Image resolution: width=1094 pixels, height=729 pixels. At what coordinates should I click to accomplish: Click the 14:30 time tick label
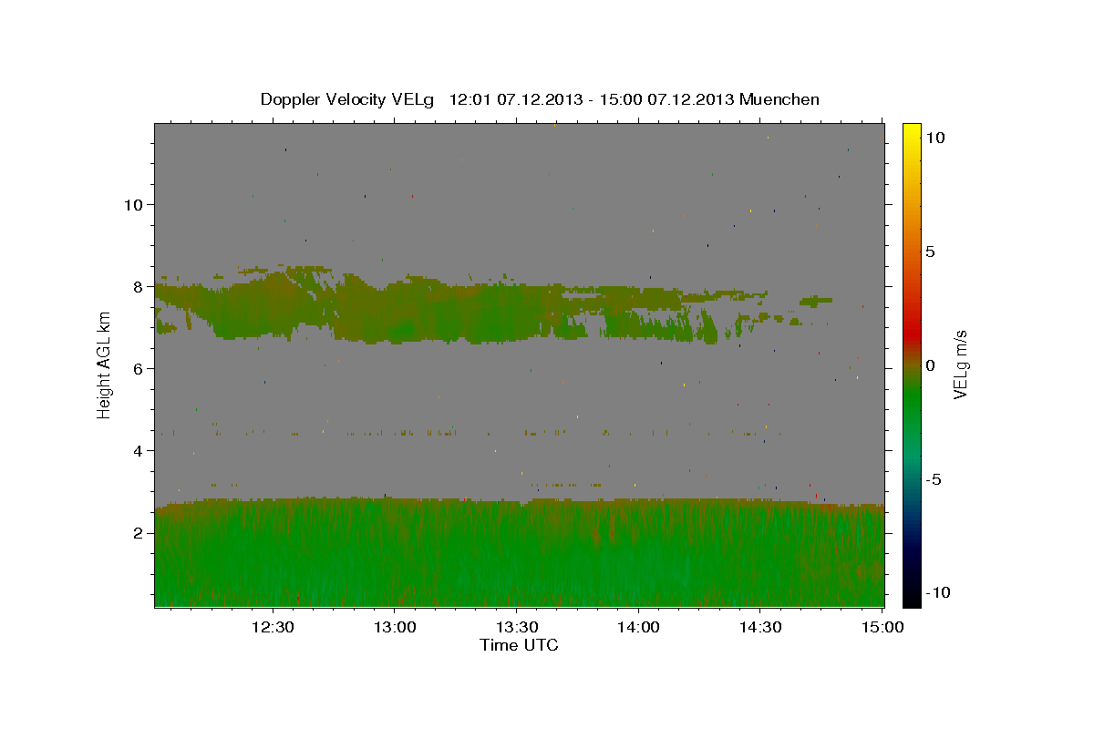759,627
